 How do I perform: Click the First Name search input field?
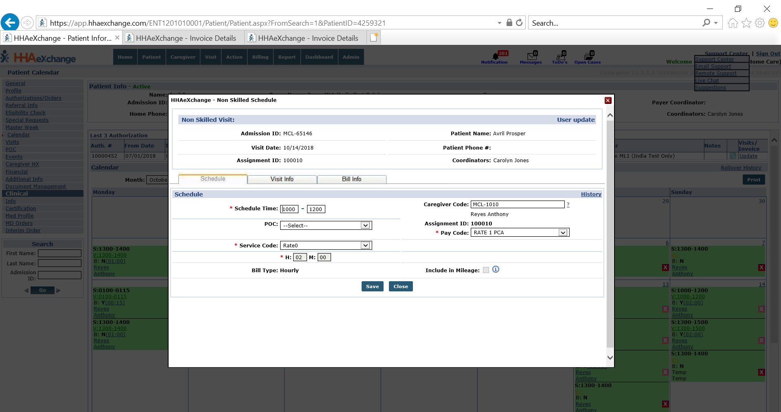59,253
